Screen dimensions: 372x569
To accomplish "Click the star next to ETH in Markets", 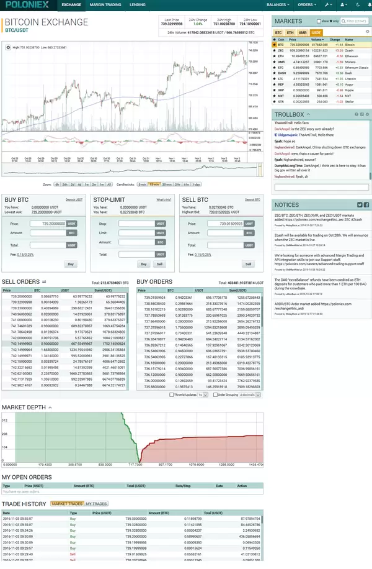I will [274, 57].
